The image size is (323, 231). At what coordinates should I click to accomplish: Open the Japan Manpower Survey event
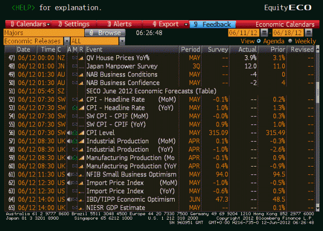[122, 67]
